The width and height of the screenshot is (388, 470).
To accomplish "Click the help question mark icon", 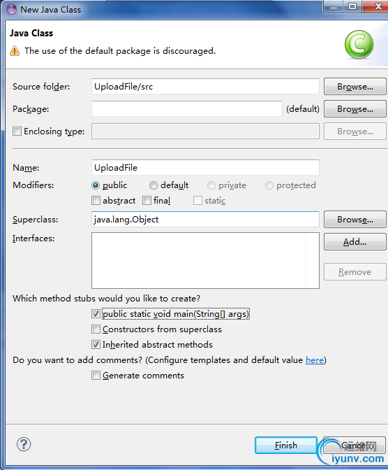I will click(x=24, y=444).
